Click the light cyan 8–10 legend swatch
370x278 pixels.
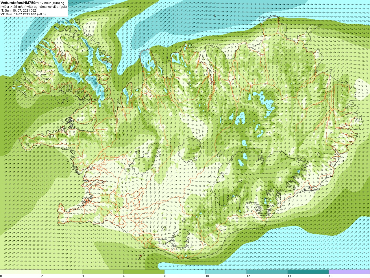185,272
